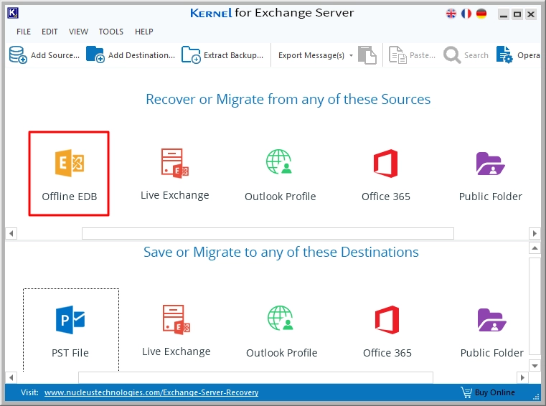This screenshot has height=406, width=546.
Task: Click the Sources panel right scroll arrow
Action: click(x=535, y=233)
